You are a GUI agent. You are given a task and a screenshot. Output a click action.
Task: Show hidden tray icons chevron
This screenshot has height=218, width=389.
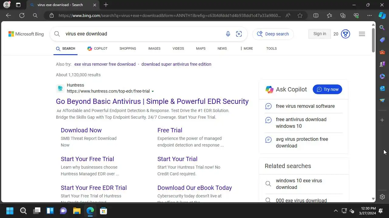336,211
